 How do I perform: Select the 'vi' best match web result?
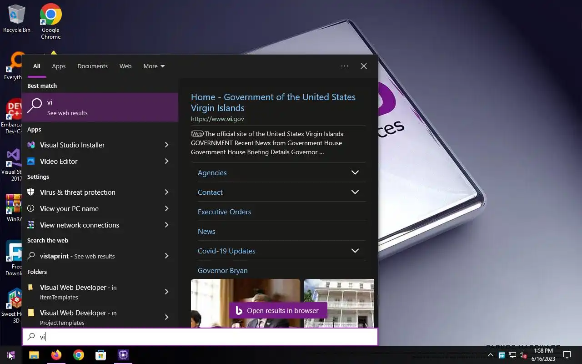coord(100,107)
